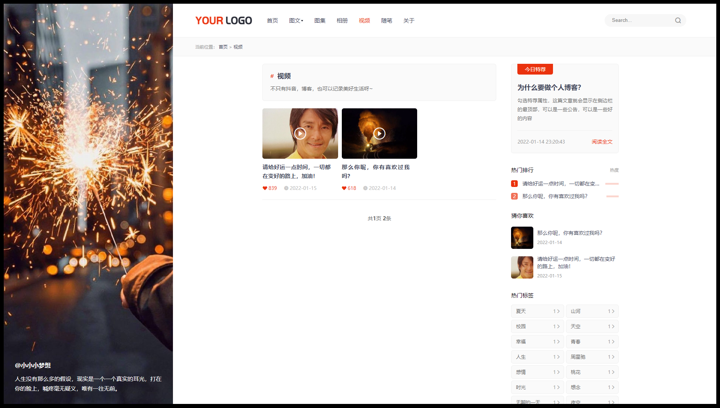This screenshot has height=408, width=720.
Task: Open ranked item 那么你呢 in 热门排行
Action: click(555, 196)
